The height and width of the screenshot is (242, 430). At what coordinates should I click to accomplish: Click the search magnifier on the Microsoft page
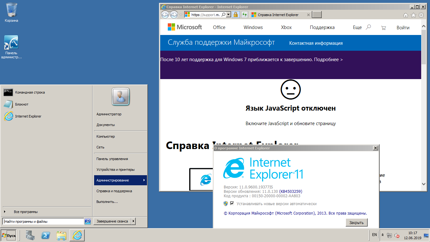(368, 27)
